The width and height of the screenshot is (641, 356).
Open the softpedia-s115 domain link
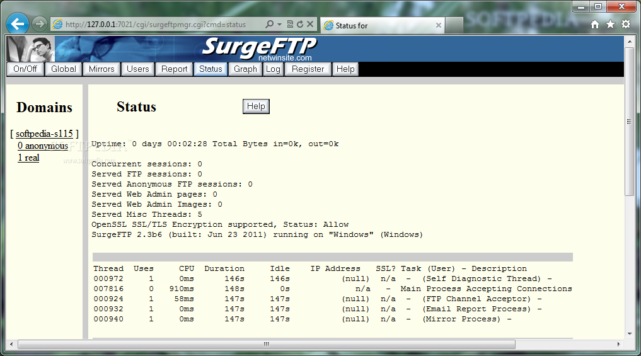(x=44, y=134)
